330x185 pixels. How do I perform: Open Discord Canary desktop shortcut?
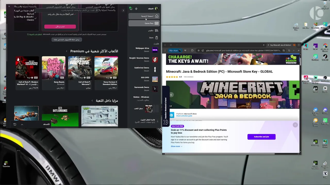click(316, 122)
